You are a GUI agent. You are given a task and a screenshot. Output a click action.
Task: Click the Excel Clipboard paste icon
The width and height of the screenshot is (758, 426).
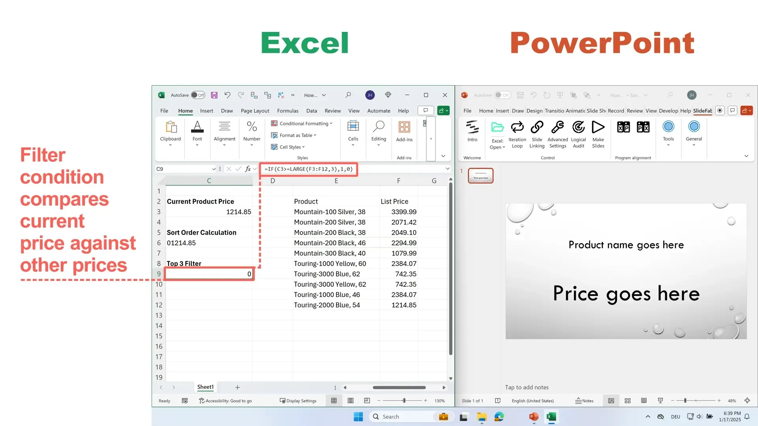pos(171,127)
